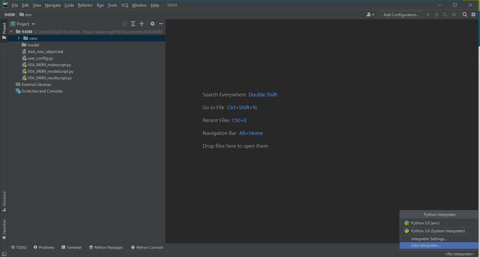Open the Python Packages tab

pyautogui.click(x=106, y=247)
